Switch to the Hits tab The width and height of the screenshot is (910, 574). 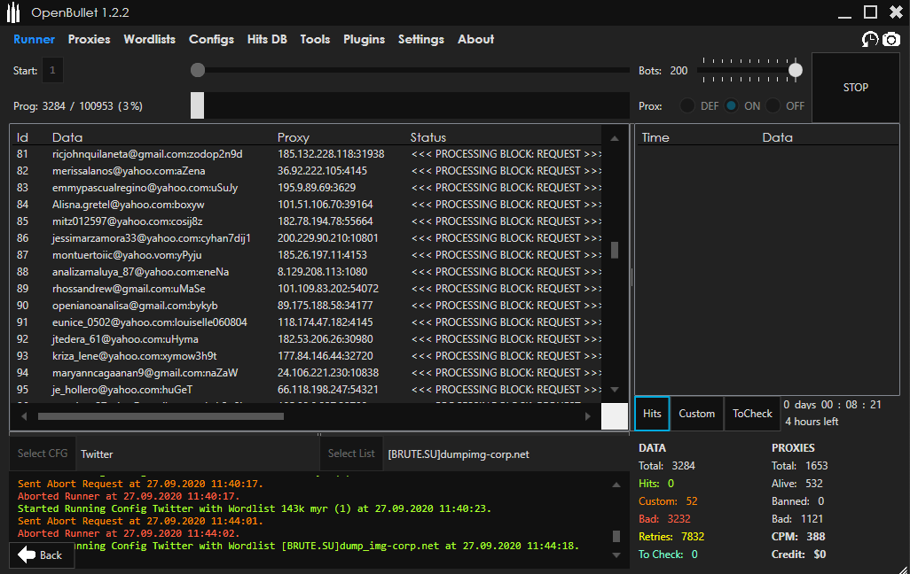point(652,414)
